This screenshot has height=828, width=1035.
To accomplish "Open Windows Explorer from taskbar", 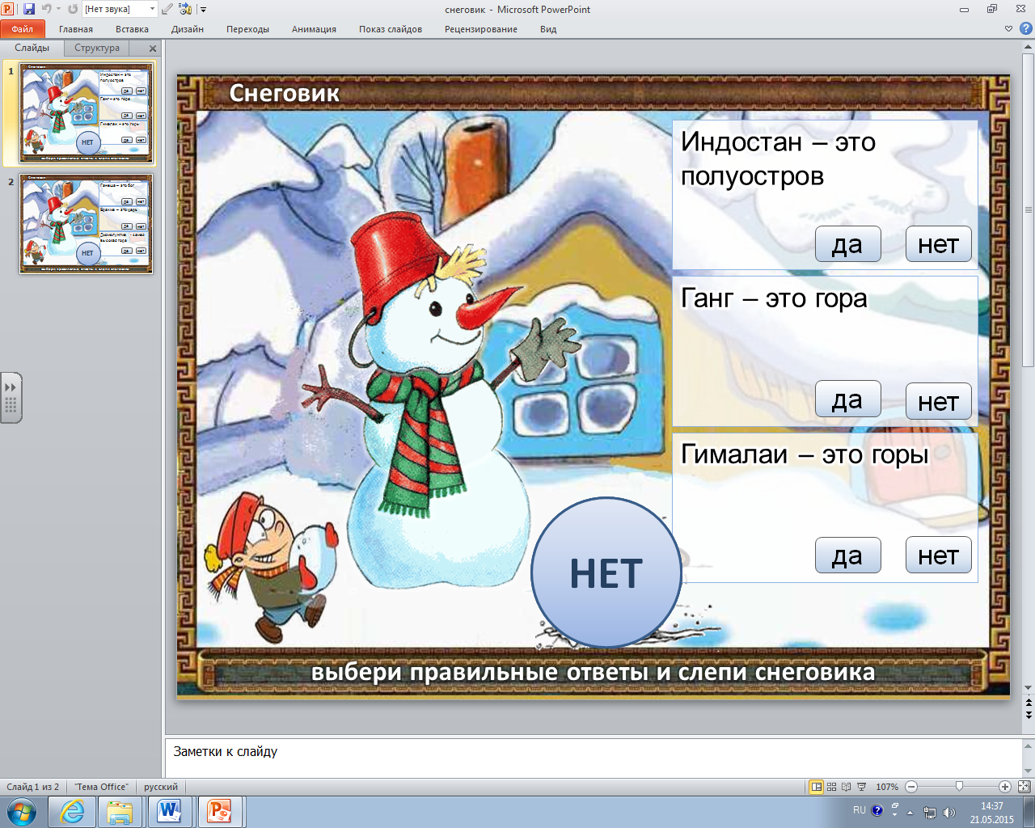I will click(x=120, y=812).
